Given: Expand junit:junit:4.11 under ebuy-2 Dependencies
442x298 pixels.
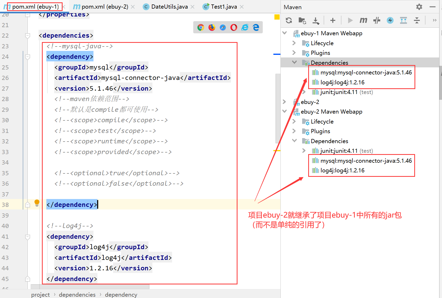Looking at the screenshot, I should click(x=304, y=150).
